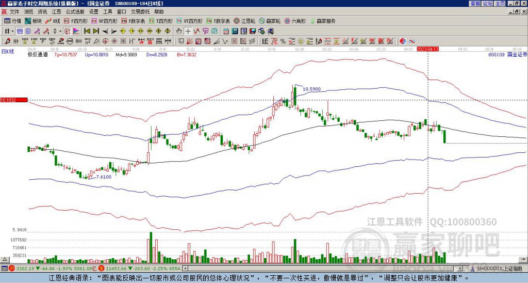The width and height of the screenshot is (528, 283).
Task: Click the up-triangle button beside volume pane
Action: point(5,259)
